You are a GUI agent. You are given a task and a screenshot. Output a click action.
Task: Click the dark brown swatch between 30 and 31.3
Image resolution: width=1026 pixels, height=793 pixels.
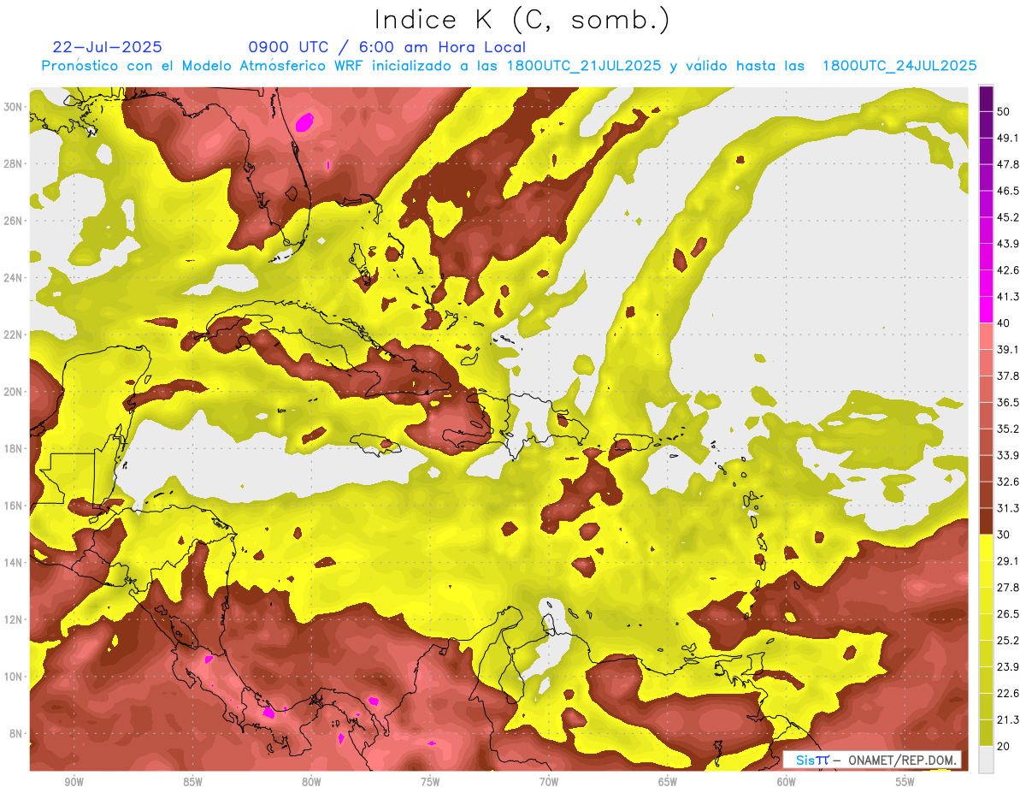tap(986, 521)
